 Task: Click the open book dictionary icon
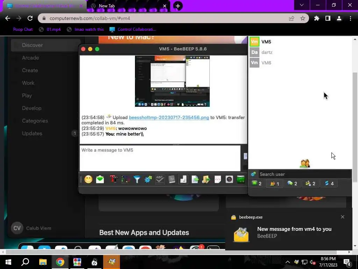point(172,179)
